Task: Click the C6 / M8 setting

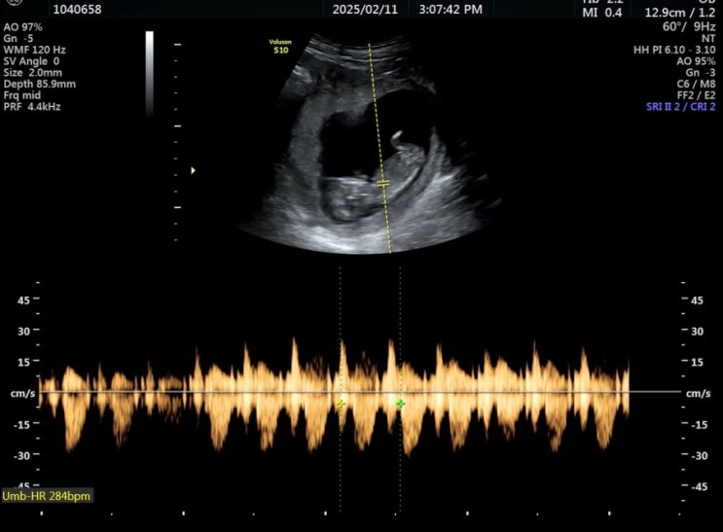Action: click(697, 84)
